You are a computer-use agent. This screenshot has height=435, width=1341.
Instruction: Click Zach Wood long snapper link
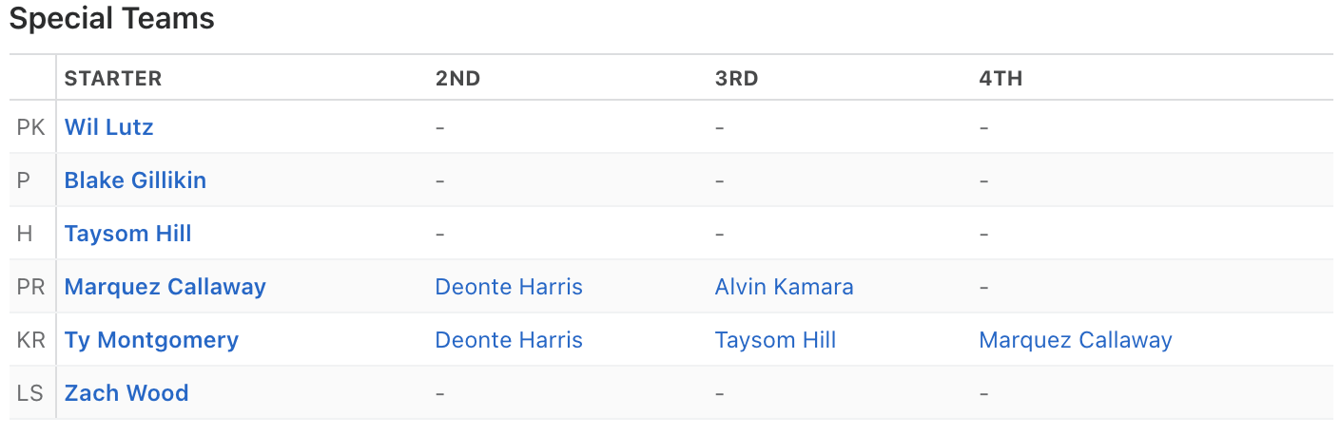click(x=126, y=393)
